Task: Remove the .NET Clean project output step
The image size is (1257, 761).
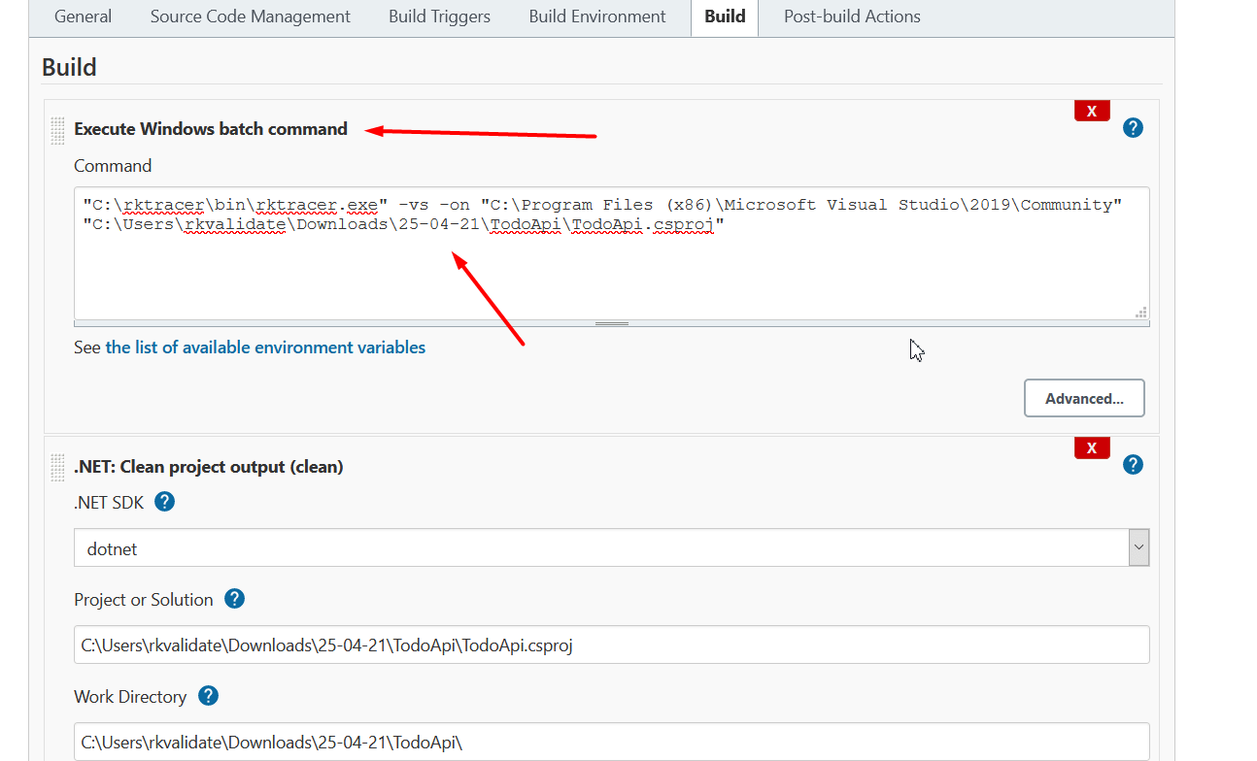Action: coord(1091,447)
